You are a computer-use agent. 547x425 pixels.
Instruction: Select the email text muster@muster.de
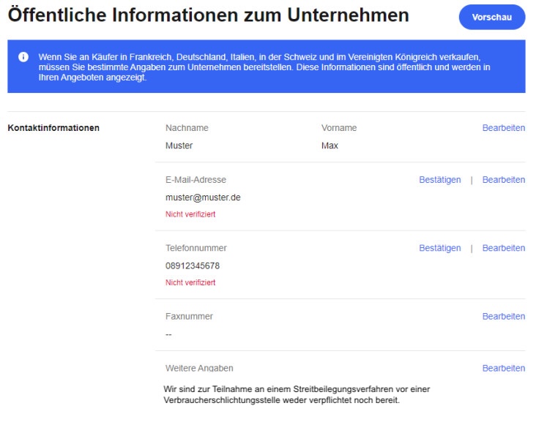click(x=203, y=198)
